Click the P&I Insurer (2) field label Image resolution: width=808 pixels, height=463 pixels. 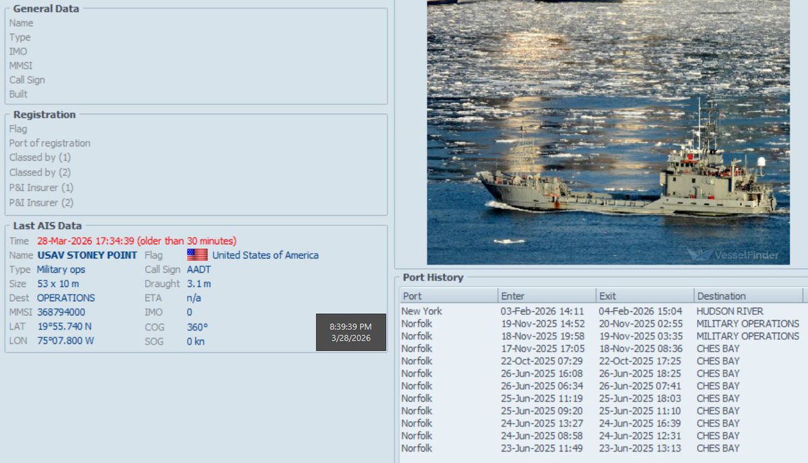point(42,202)
